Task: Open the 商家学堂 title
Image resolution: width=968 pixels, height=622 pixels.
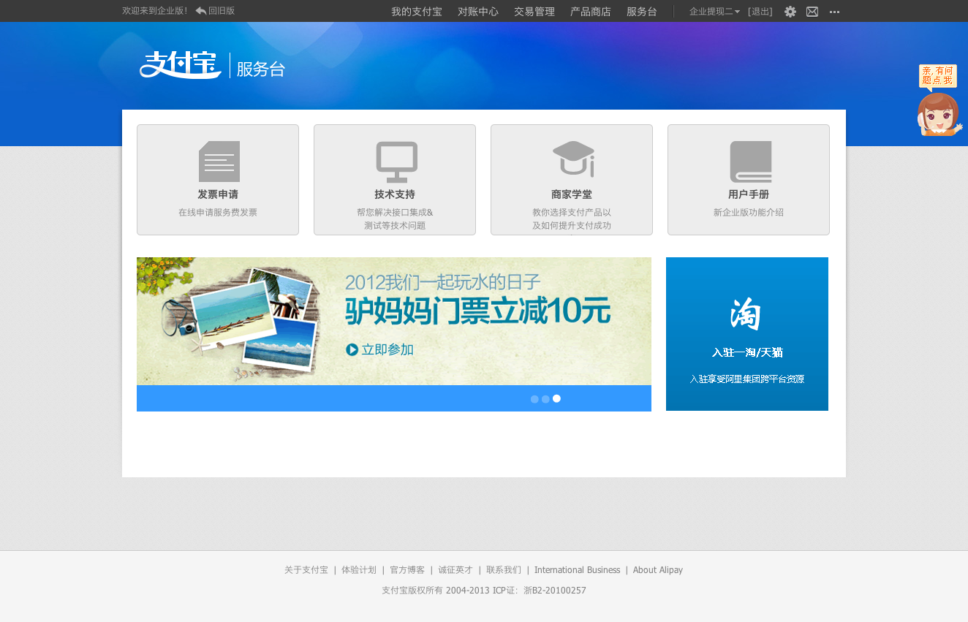Action: [x=572, y=194]
